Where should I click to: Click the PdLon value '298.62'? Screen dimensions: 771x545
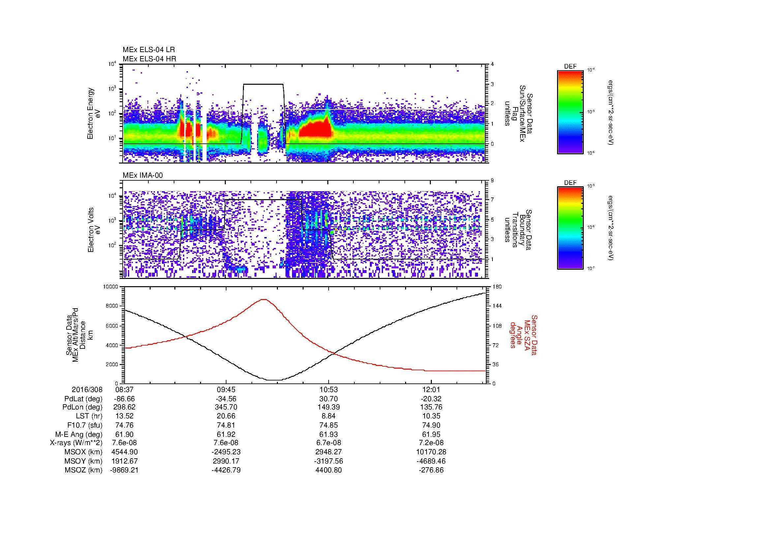(x=124, y=407)
